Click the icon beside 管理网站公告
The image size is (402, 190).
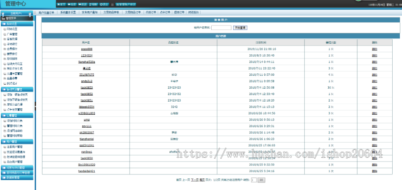pos(4,126)
